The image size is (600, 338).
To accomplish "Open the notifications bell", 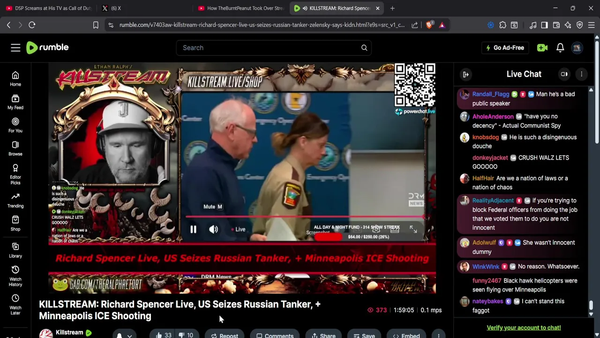I will point(560,47).
